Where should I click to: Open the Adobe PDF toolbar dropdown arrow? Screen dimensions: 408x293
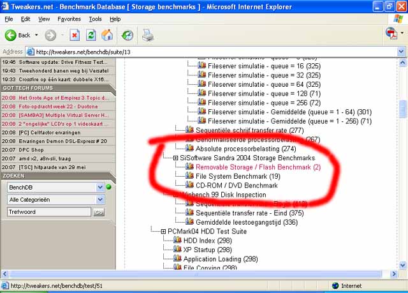click(402, 33)
